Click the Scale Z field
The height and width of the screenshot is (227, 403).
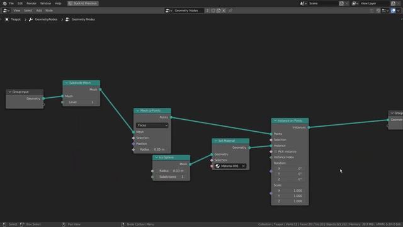click(x=290, y=201)
